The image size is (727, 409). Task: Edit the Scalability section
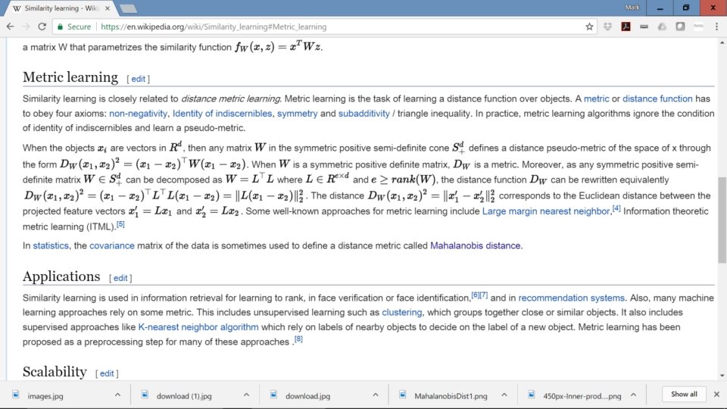pyautogui.click(x=107, y=373)
